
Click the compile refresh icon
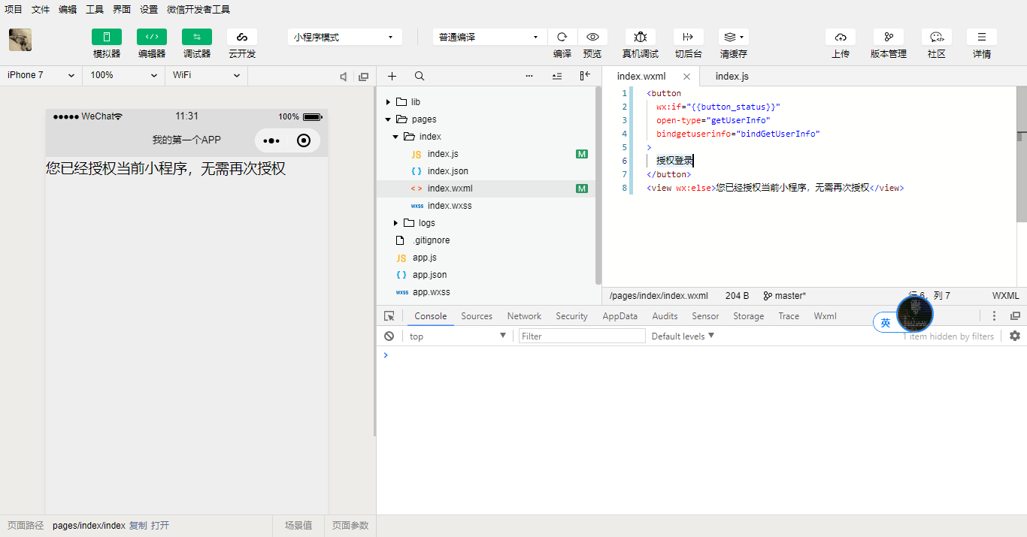(x=562, y=37)
